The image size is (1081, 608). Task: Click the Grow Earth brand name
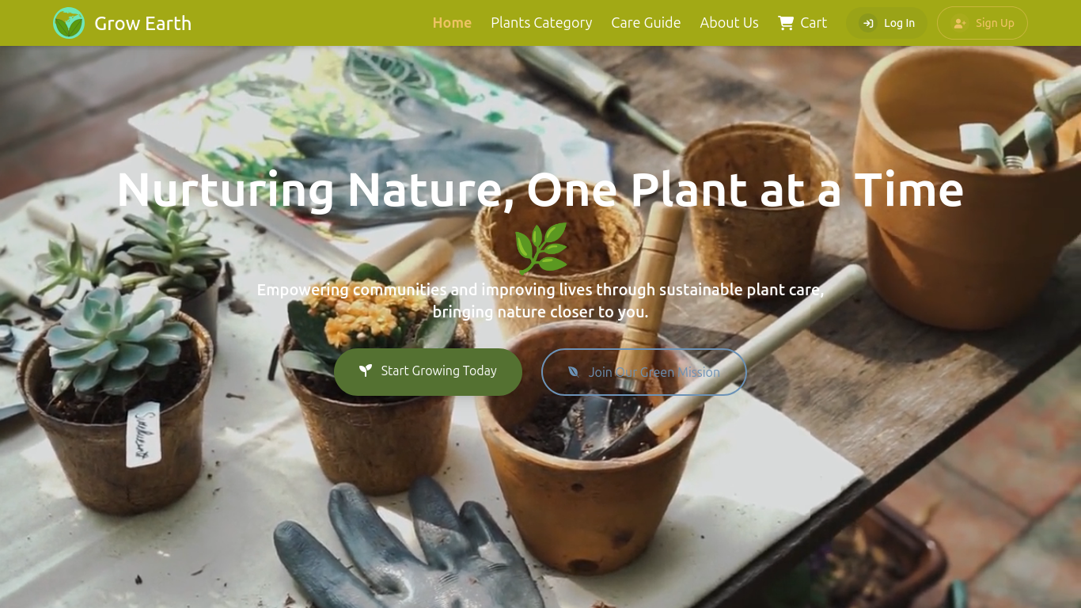point(142,23)
